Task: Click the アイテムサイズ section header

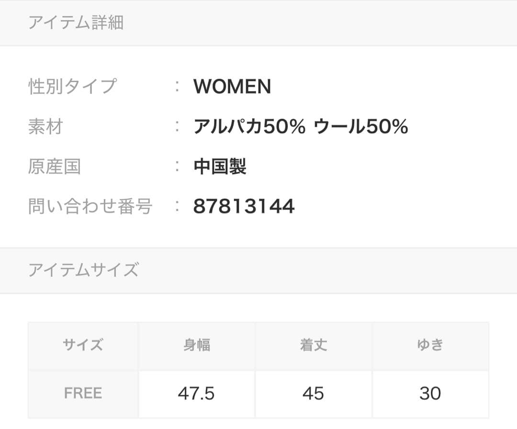Action: (x=83, y=270)
